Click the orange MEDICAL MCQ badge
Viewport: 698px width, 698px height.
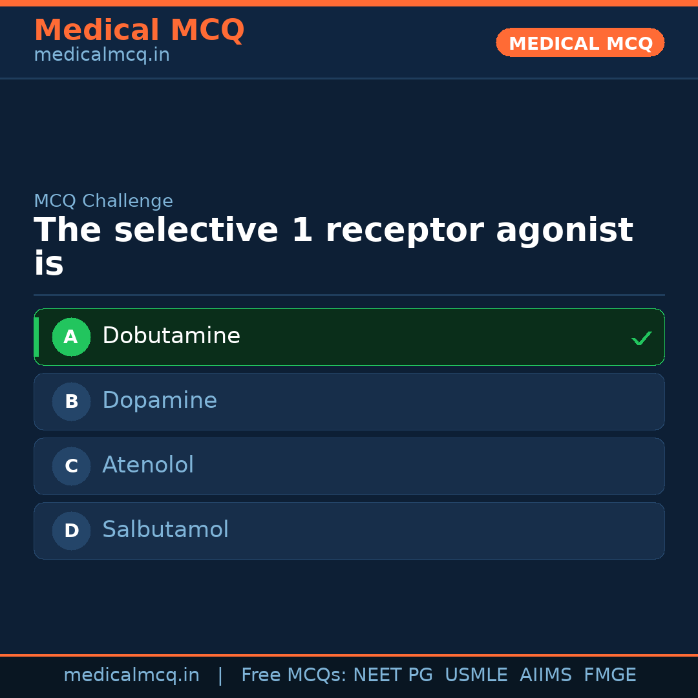pyautogui.click(x=580, y=43)
